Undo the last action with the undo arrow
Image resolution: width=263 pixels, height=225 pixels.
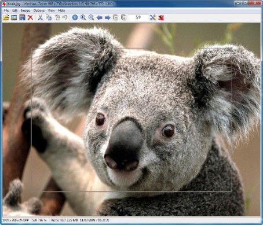click(65, 18)
